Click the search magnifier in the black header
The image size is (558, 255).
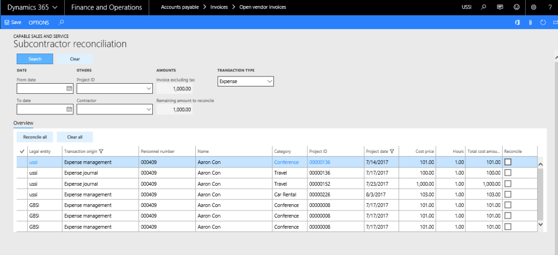click(x=484, y=7)
